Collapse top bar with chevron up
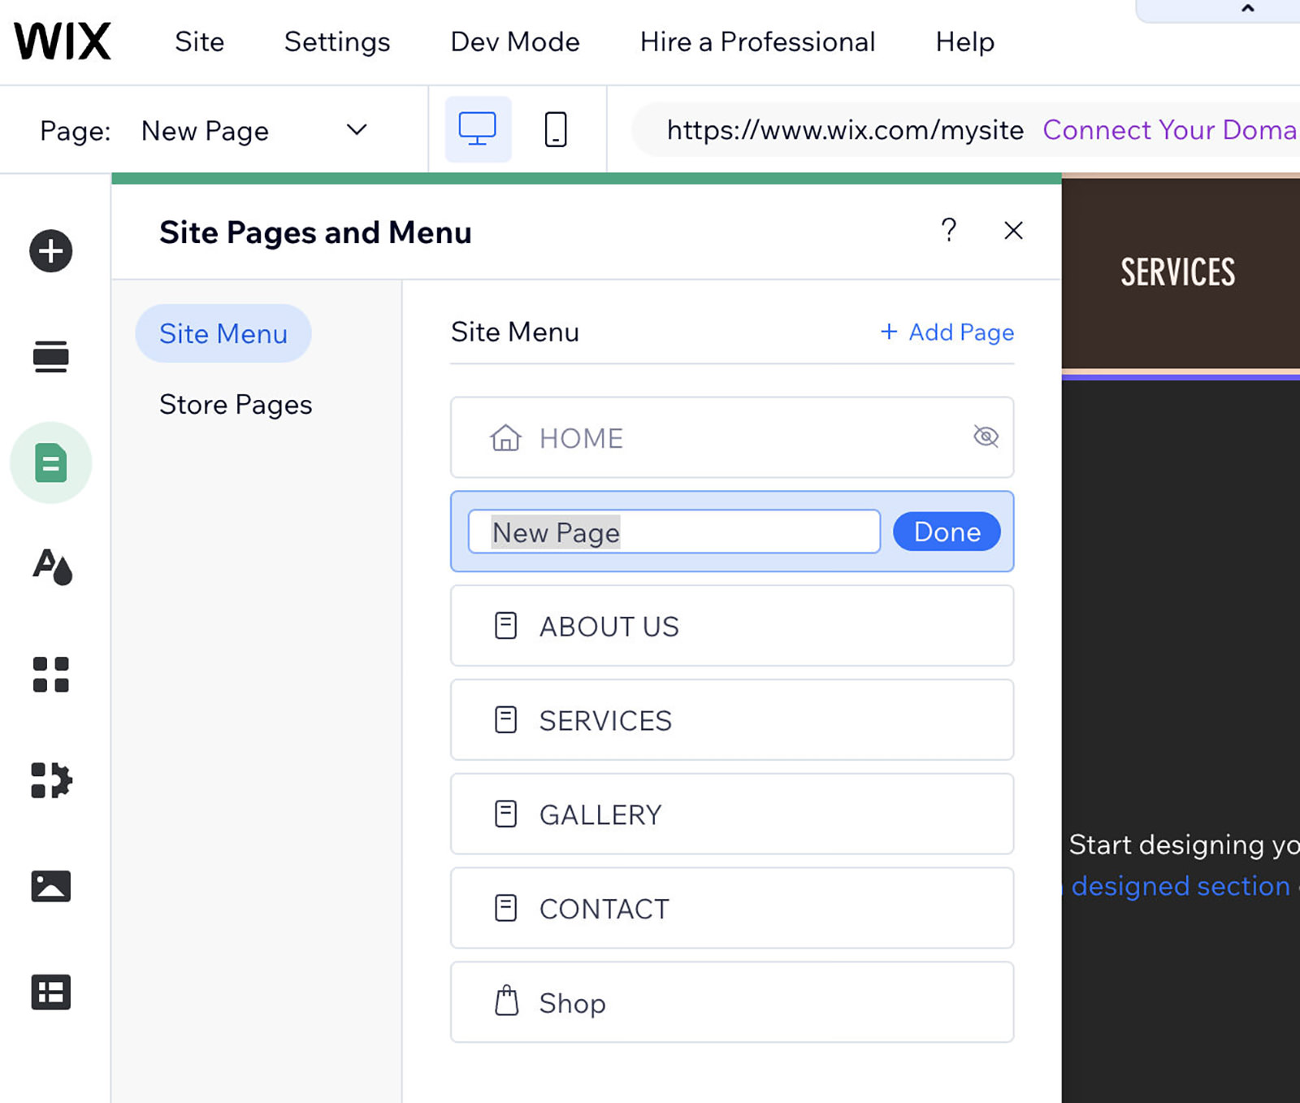The width and height of the screenshot is (1300, 1103). point(1248,9)
